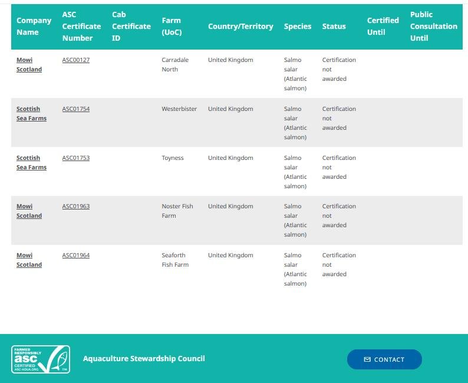The image size is (468, 383).
Task: Click the Status column header
Action: pyautogui.click(x=334, y=27)
